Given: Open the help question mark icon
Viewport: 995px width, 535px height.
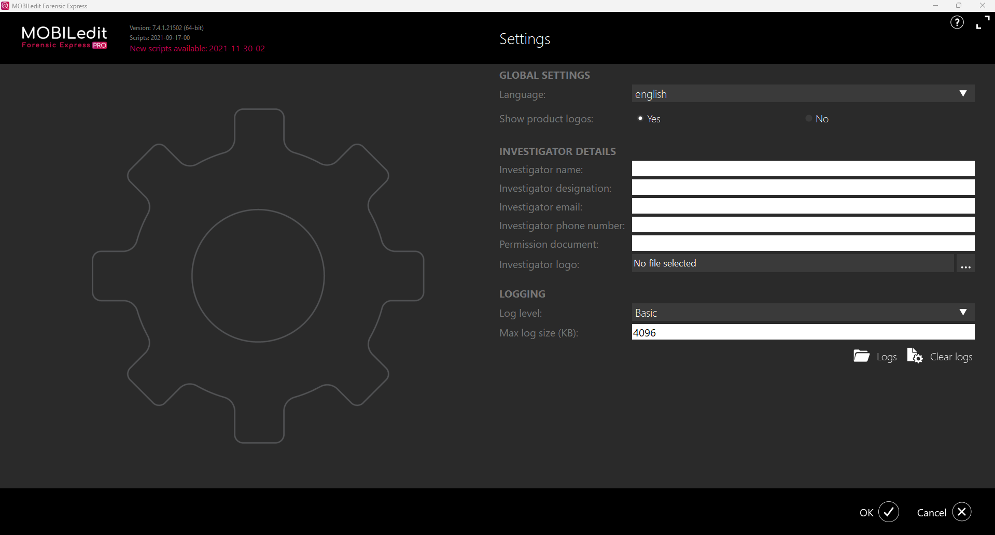Looking at the screenshot, I should [x=957, y=22].
